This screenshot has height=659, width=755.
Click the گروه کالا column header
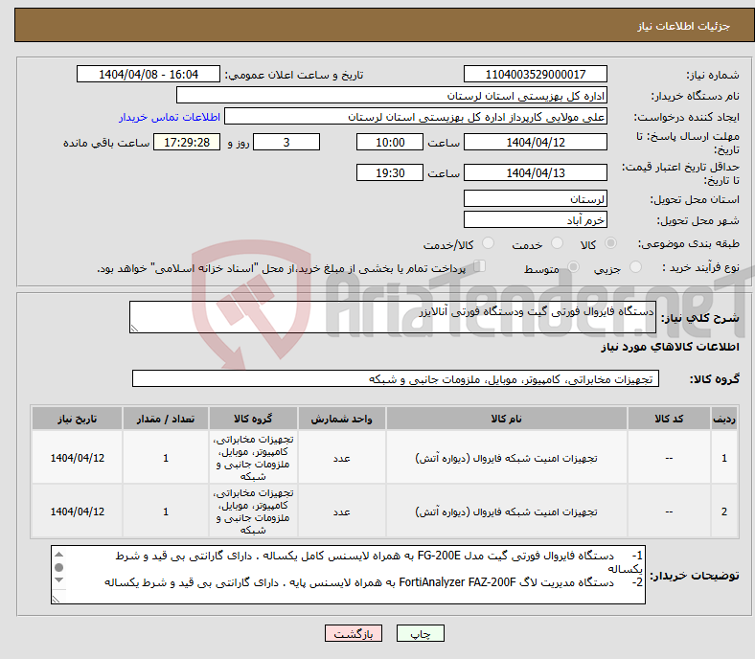[253, 419]
